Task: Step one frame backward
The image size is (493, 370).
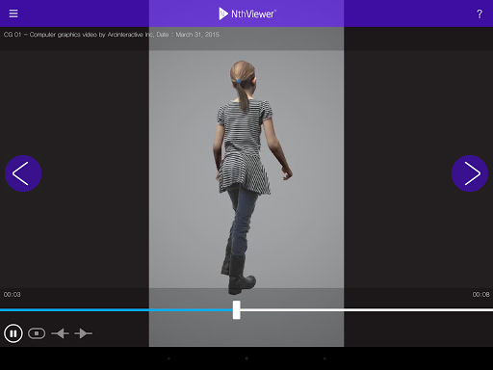Action: coord(60,333)
